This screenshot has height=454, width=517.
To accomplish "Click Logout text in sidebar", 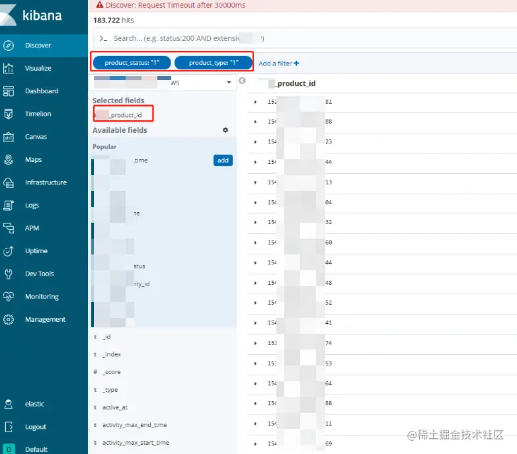I will tap(36, 427).
